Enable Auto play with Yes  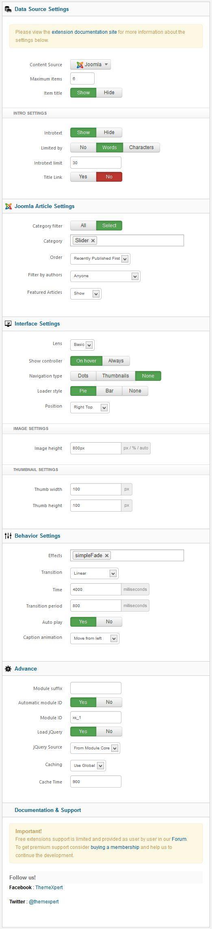click(83, 622)
